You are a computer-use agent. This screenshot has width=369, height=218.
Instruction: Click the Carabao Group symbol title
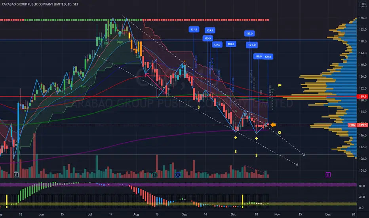[x=40, y=4]
